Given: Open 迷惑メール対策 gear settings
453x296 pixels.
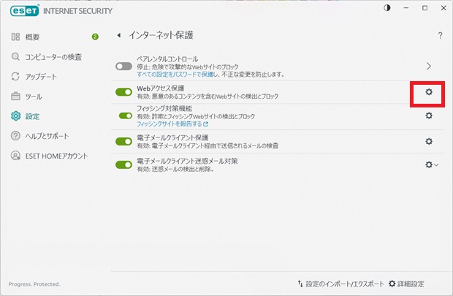Looking at the screenshot, I should [x=429, y=164].
